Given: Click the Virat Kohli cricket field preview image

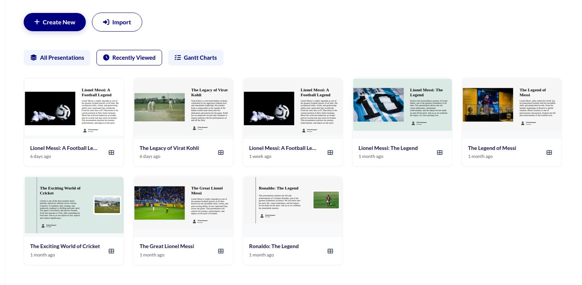Looking at the screenshot, I should 159,108.
